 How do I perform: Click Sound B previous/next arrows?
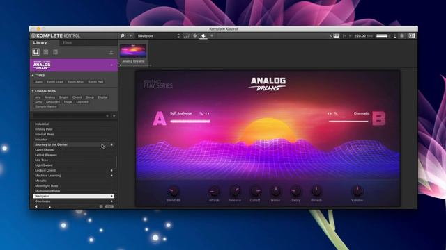pos(330,113)
